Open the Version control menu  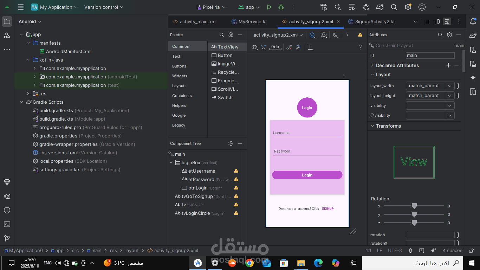(104, 7)
